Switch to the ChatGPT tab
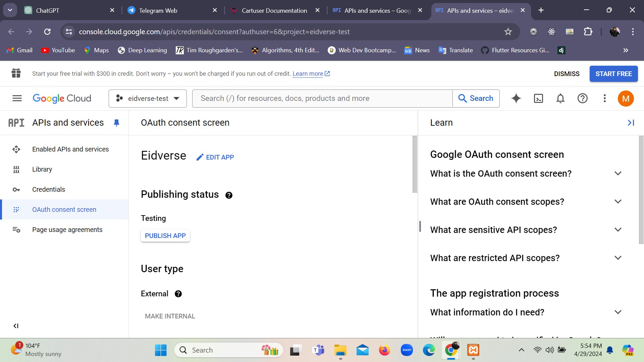The width and height of the screenshot is (644, 362). tap(70, 10)
